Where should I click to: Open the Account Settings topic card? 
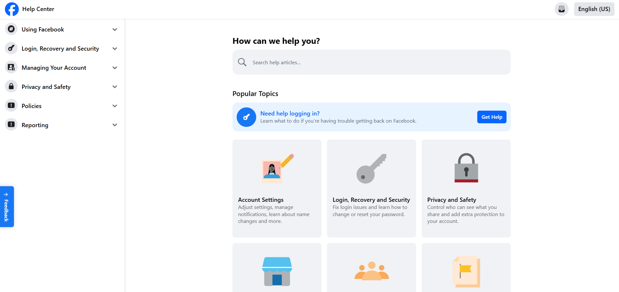(277, 188)
